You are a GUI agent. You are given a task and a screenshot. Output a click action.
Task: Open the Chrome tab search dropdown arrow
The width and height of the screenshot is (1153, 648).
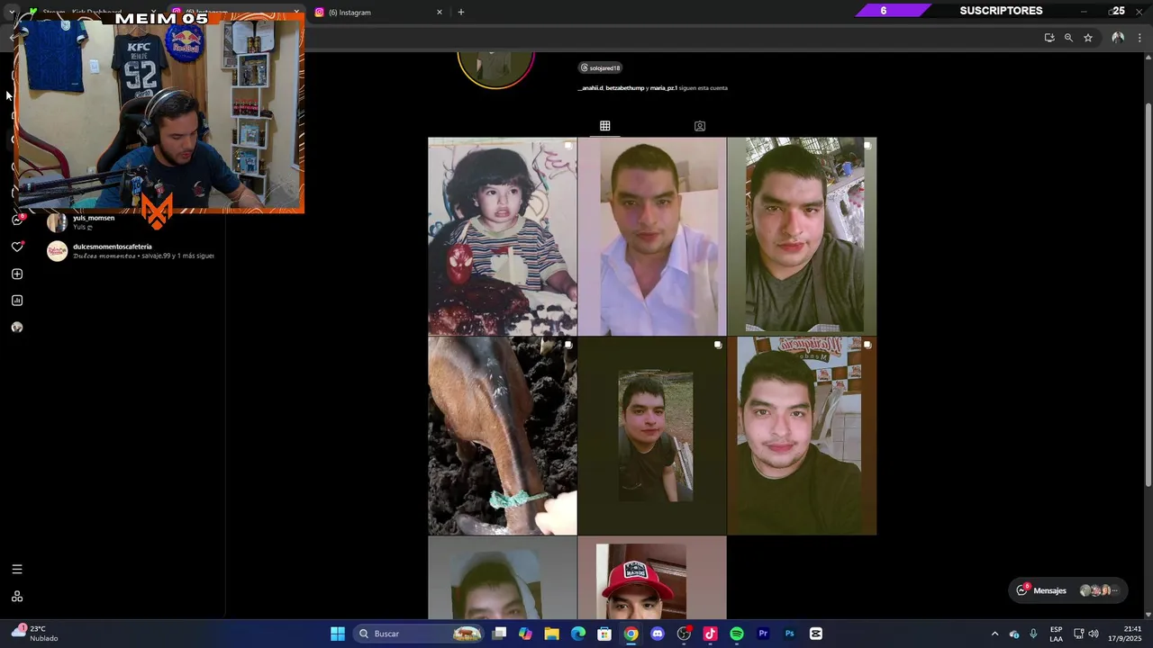(12, 12)
